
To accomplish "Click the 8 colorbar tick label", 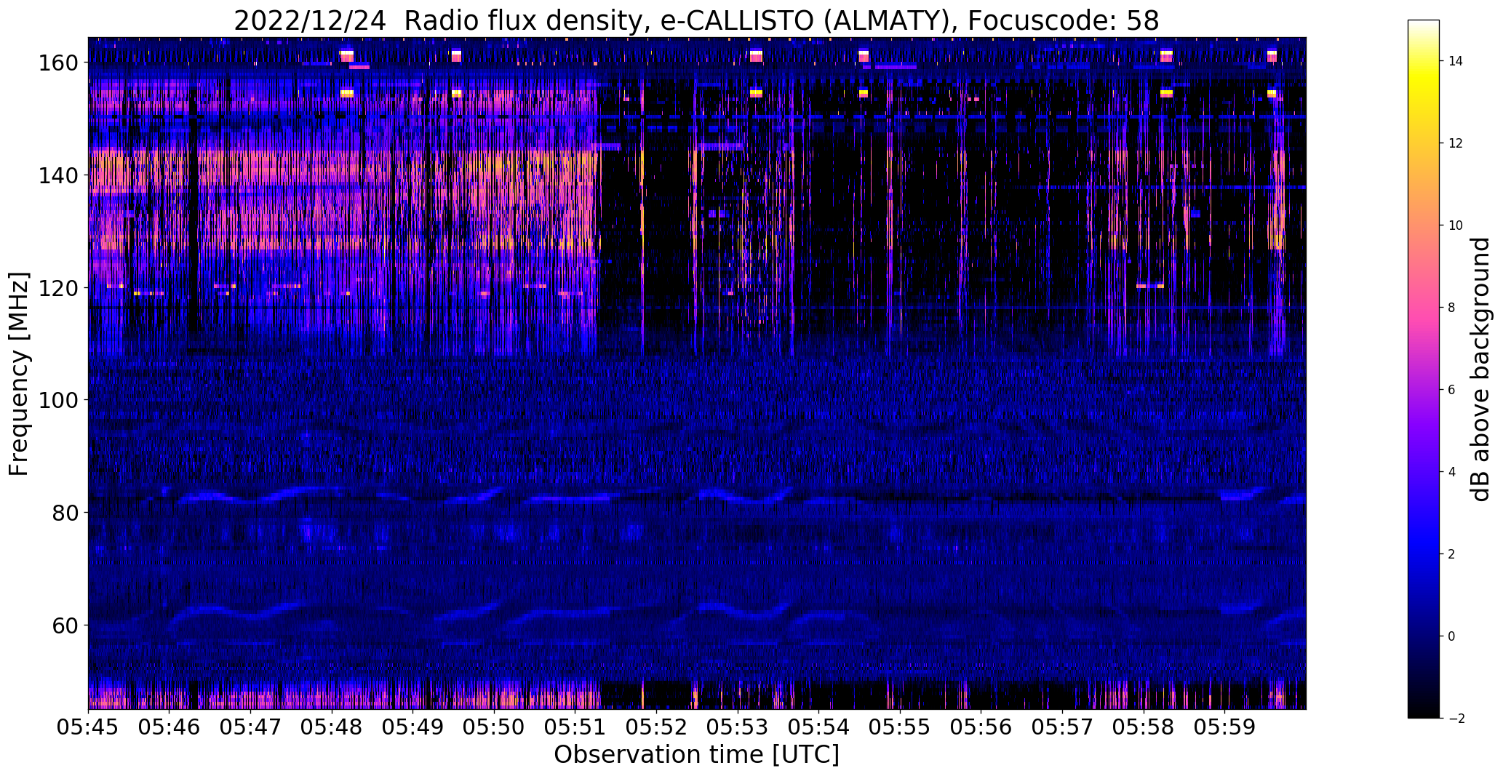I will click(x=1452, y=308).
